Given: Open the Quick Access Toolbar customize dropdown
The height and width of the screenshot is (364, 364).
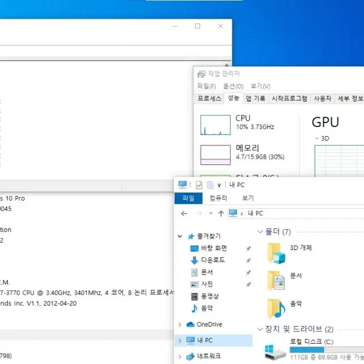Looking at the screenshot, I should [x=219, y=185].
